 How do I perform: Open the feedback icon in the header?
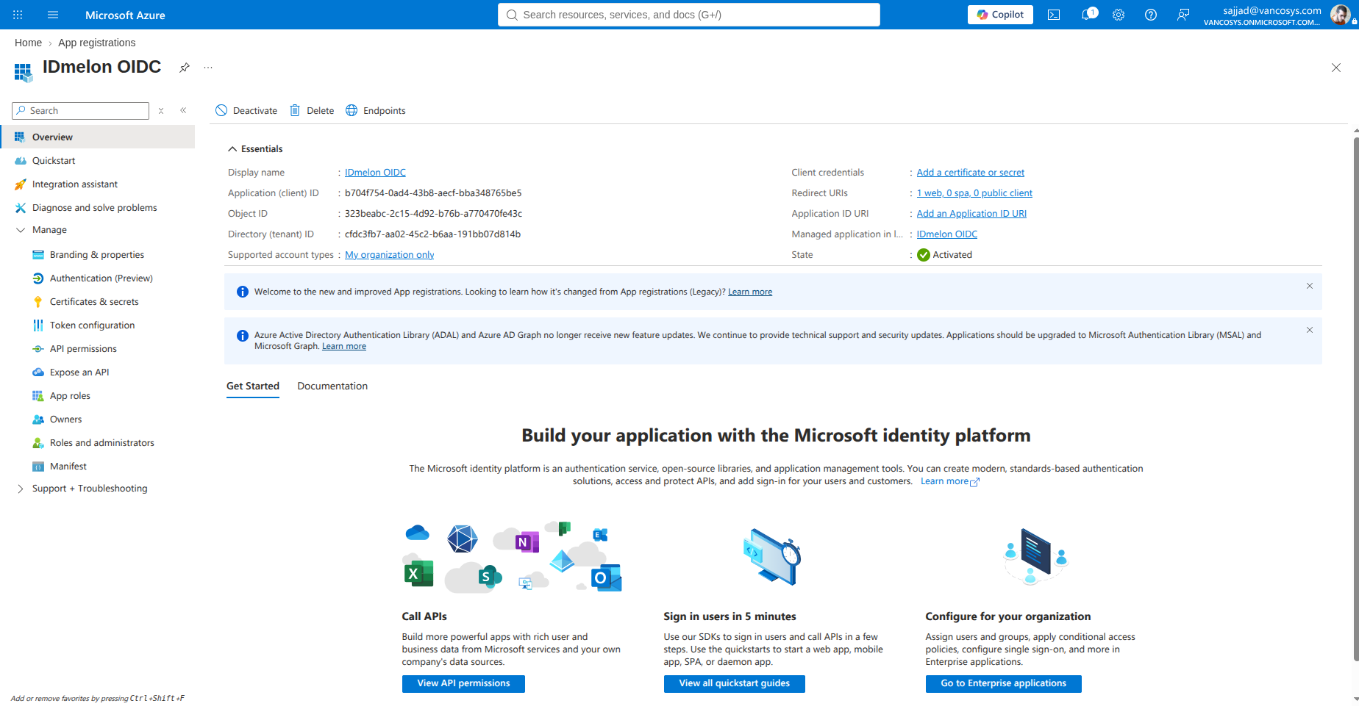coord(1183,15)
